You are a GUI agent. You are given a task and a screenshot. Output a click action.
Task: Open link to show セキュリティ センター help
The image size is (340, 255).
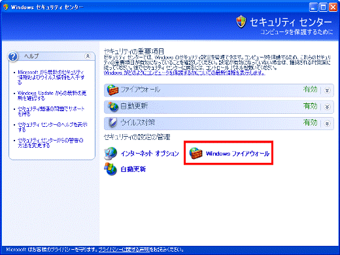[52, 127]
